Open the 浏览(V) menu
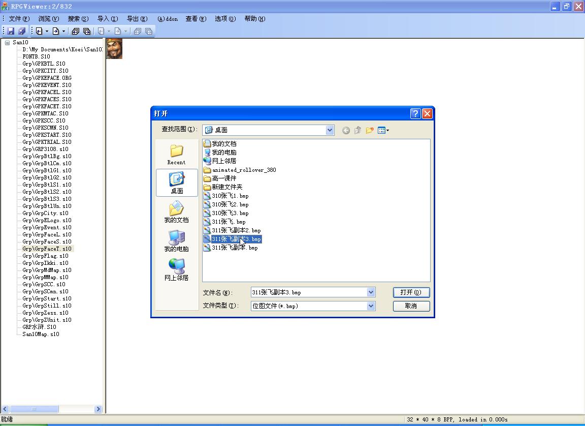Viewport: 585px width, 426px height. point(49,19)
